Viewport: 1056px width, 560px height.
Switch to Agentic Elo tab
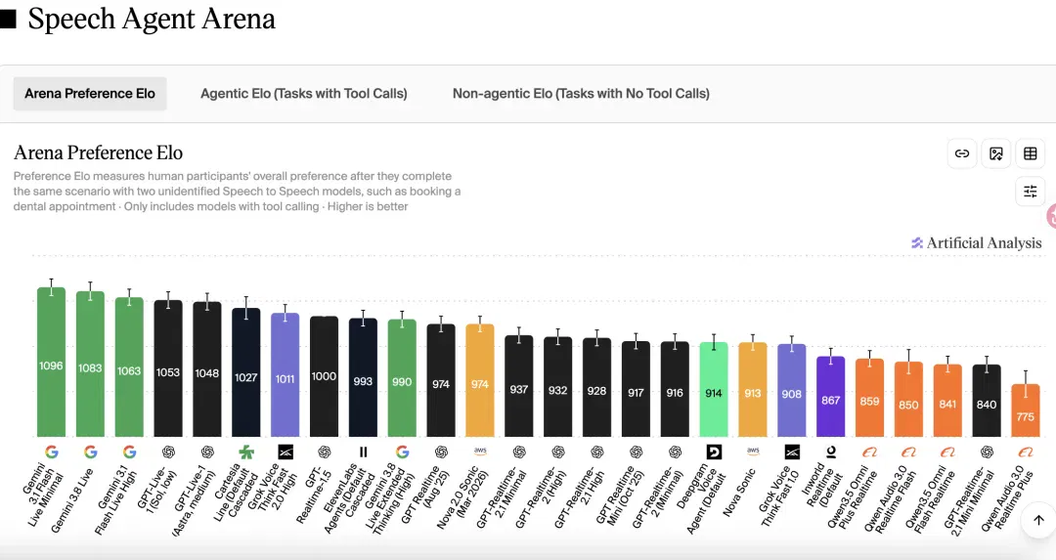click(304, 94)
